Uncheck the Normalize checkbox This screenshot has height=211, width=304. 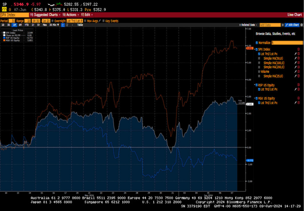257,43
